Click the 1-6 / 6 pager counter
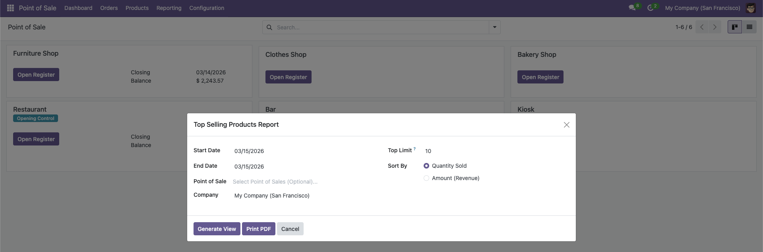This screenshot has width=763, height=252. point(684,27)
